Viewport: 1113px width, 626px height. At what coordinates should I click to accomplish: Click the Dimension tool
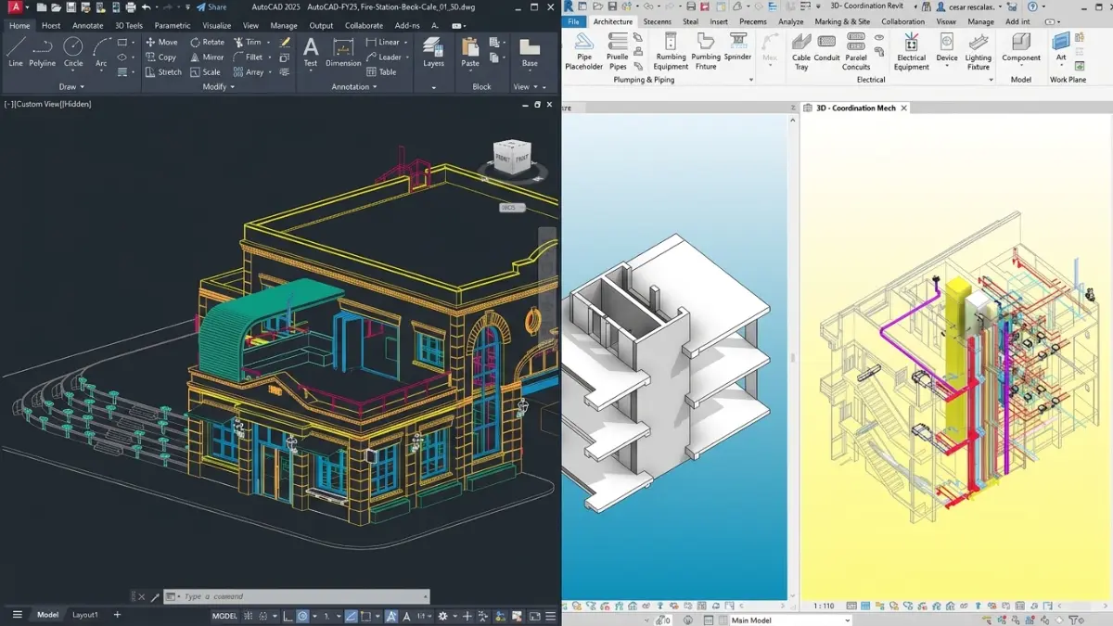[x=343, y=52]
